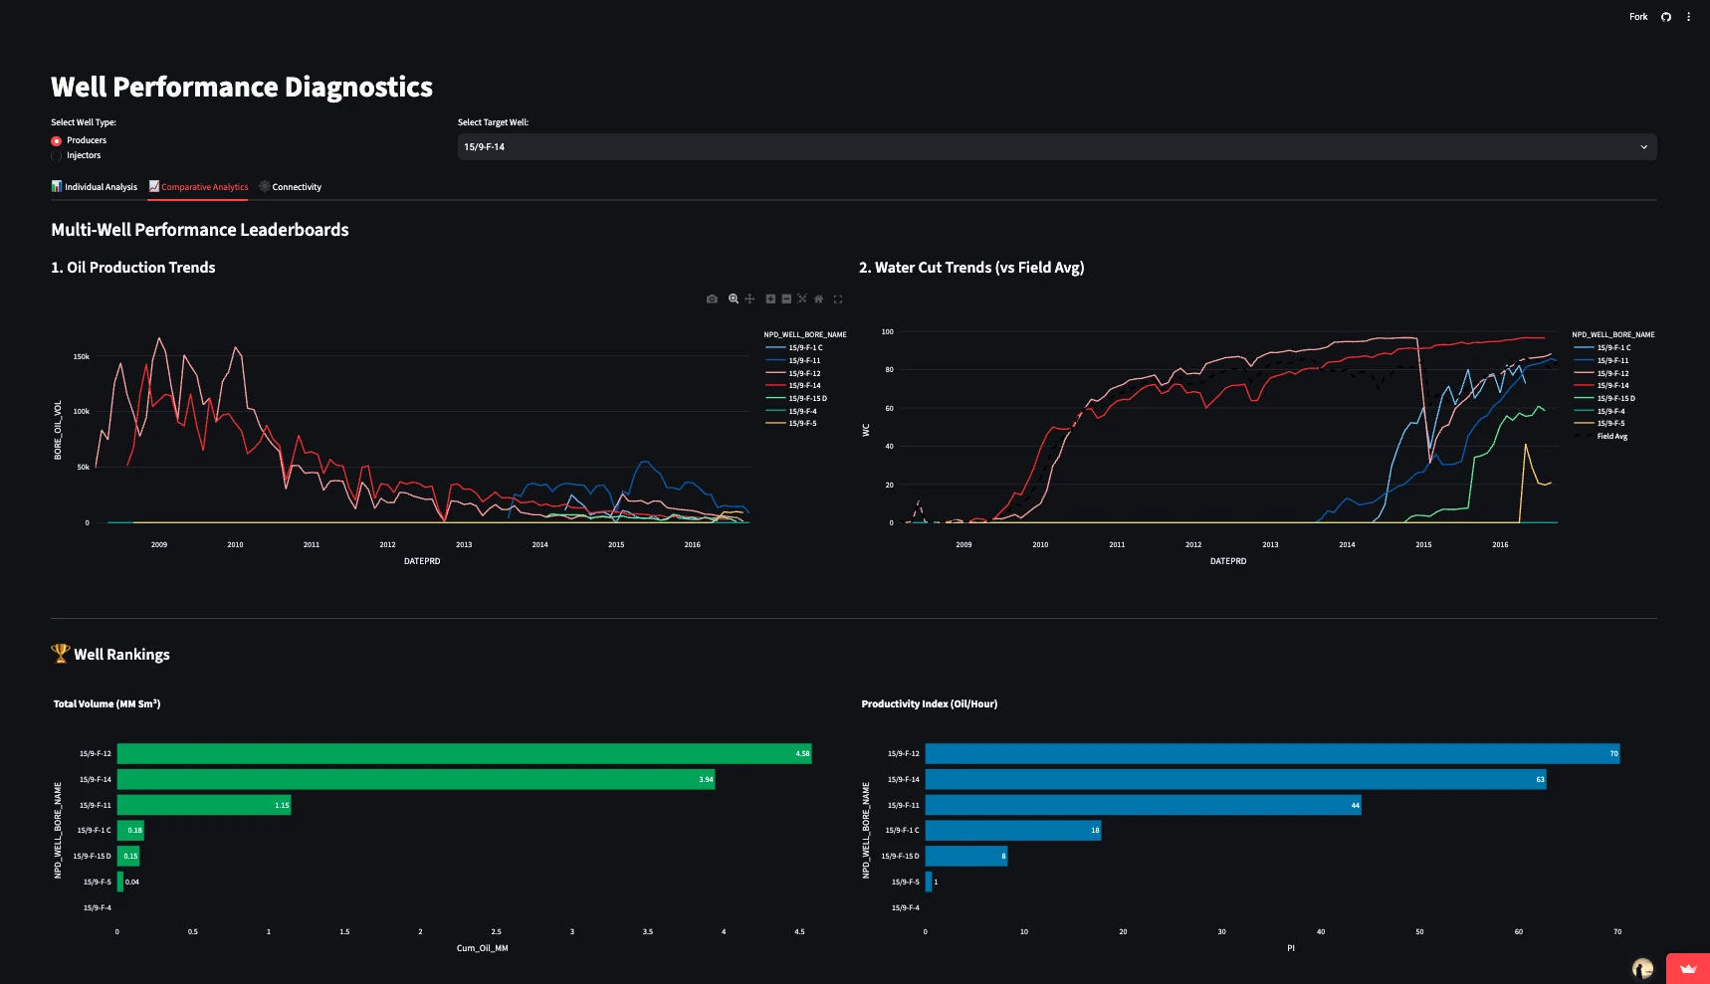
Task: Reset axes with the home icon on oil chart
Action: coord(818,298)
